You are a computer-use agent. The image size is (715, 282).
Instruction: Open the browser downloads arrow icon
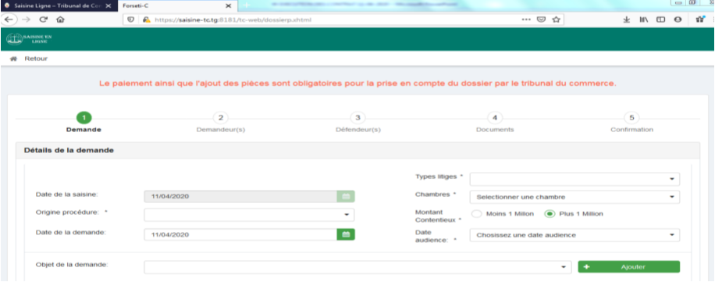627,20
